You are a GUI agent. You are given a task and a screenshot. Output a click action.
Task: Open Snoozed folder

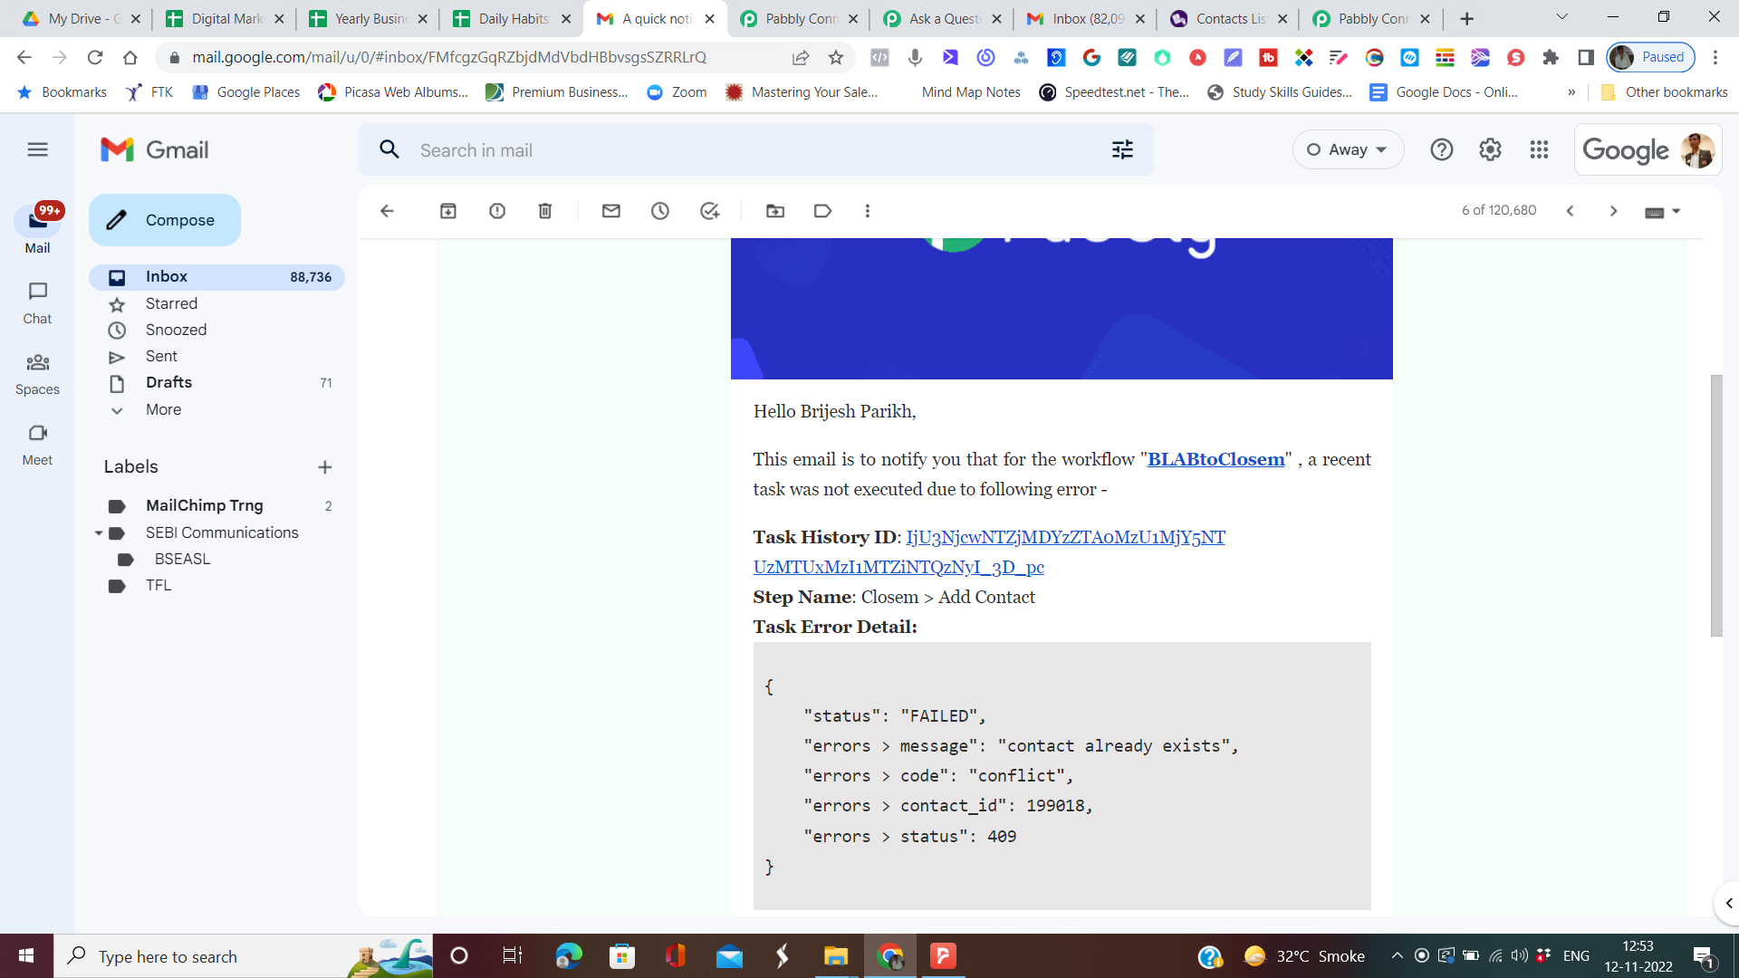(x=216, y=330)
